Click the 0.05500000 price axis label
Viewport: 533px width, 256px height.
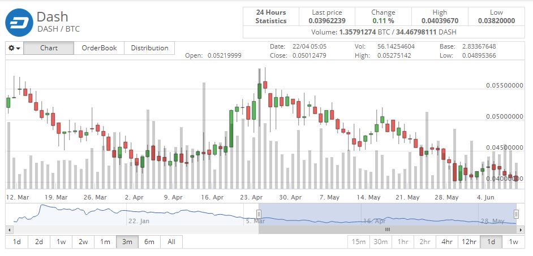(505, 85)
